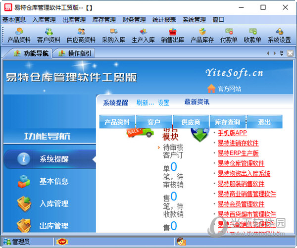297x248 pixels.
Task: Open the tab list dropdown chevron
Action: [282, 53]
